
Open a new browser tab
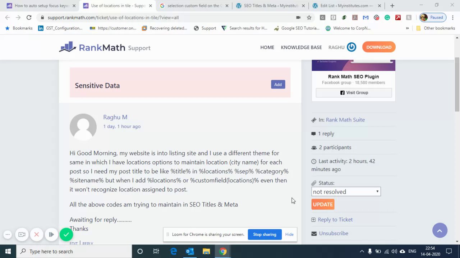click(x=392, y=6)
